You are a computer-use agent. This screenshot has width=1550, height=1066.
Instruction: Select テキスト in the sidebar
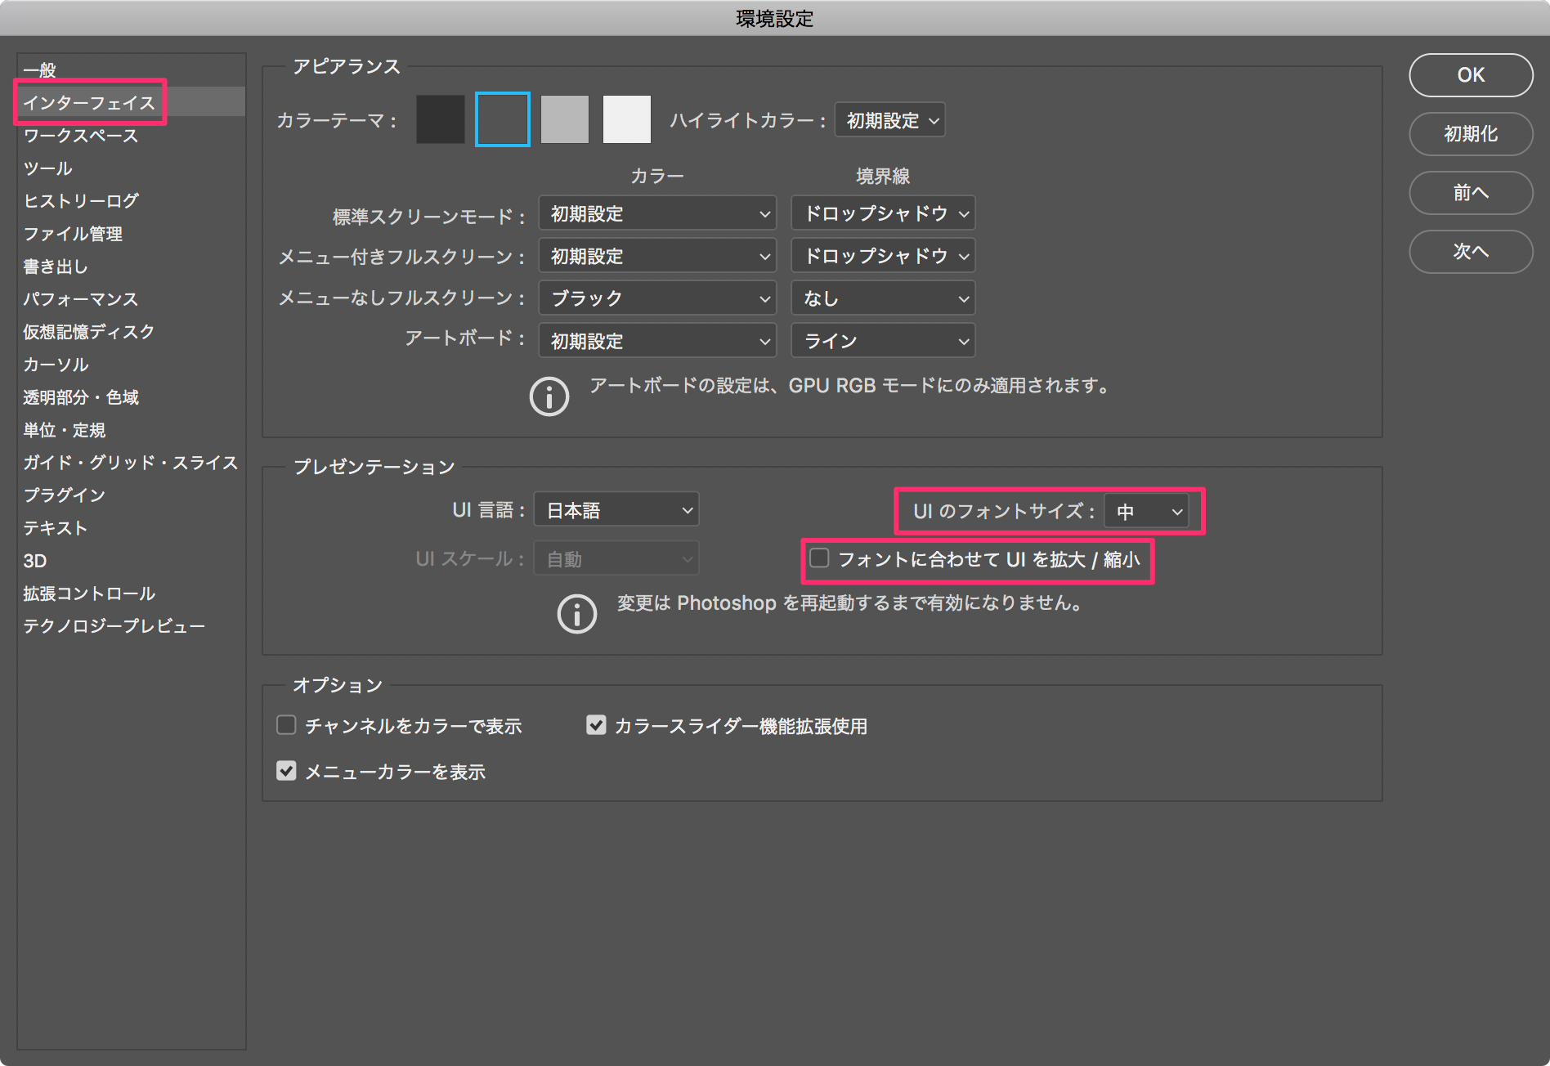[131, 527]
